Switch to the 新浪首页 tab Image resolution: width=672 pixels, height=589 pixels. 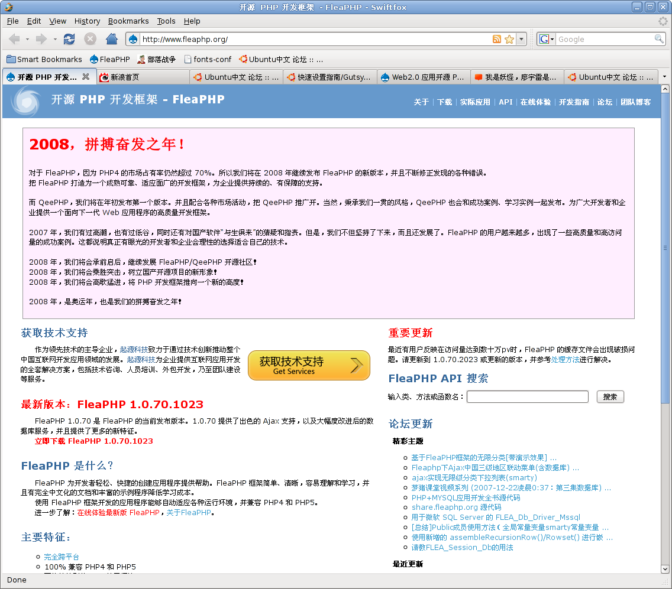(x=143, y=77)
